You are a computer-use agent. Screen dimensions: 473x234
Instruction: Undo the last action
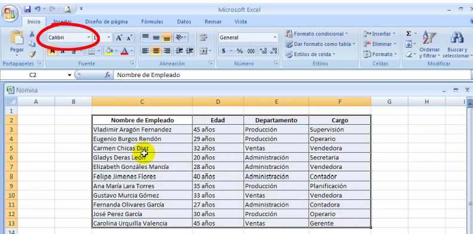click(38, 10)
